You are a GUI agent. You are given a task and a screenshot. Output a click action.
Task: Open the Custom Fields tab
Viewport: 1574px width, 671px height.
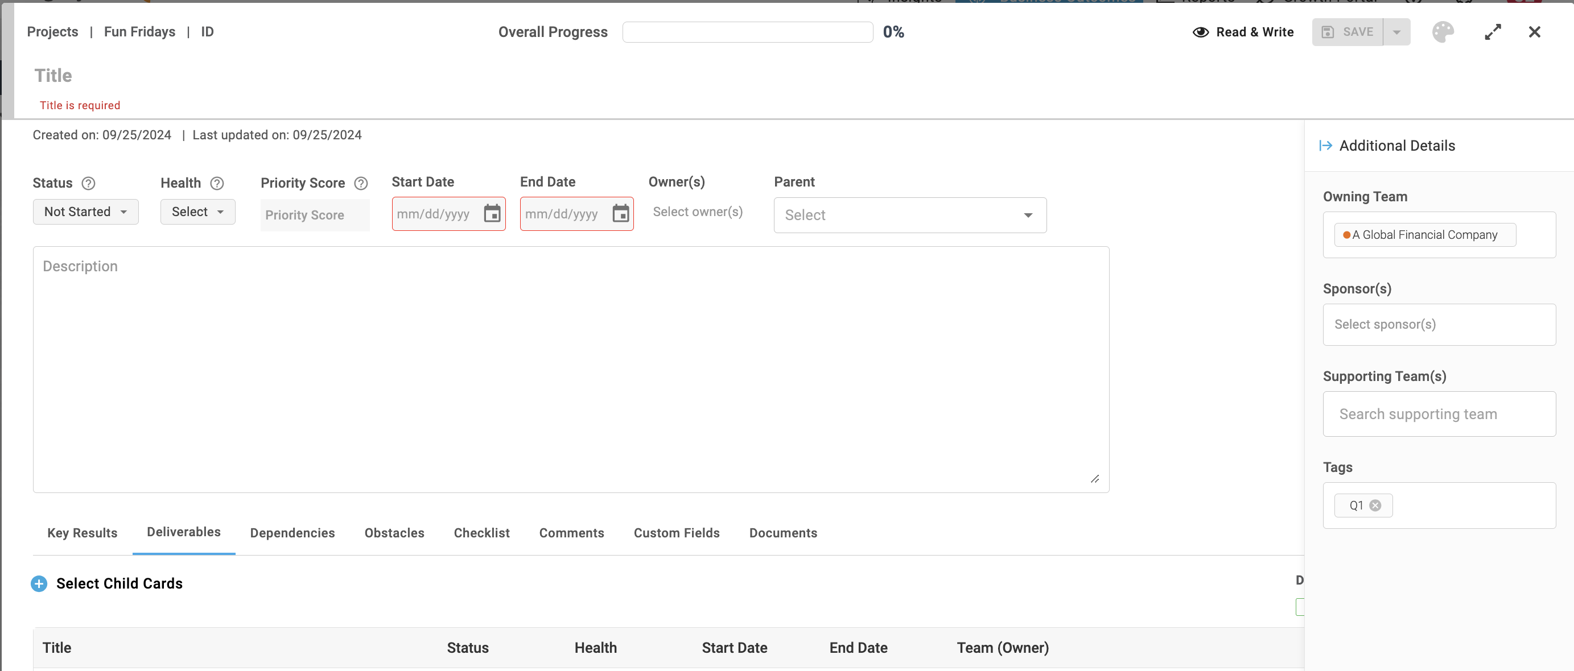(677, 532)
